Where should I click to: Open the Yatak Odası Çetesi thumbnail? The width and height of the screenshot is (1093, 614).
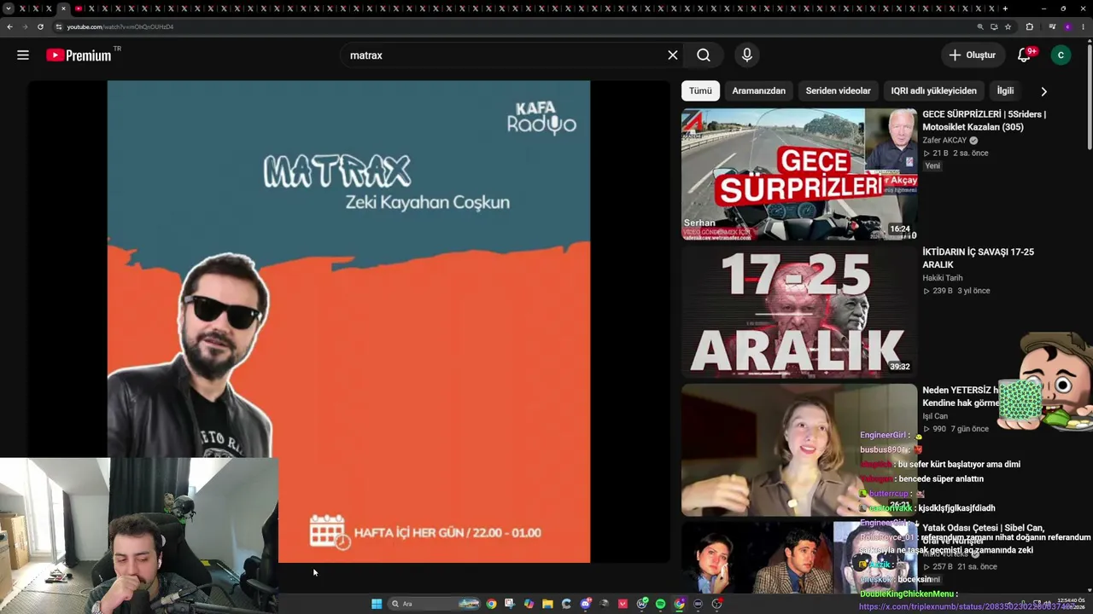pyautogui.click(x=799, y=558)
